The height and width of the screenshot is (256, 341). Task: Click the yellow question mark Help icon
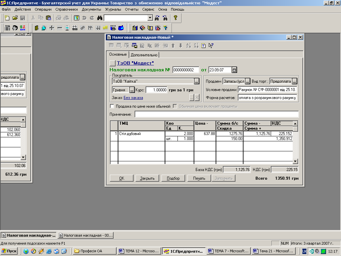175,18
